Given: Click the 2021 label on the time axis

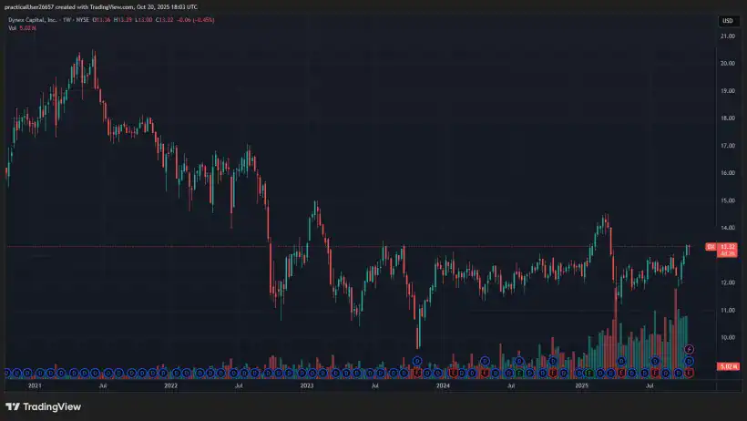Looking at the screenshot, I should click(x=35, y=385).
